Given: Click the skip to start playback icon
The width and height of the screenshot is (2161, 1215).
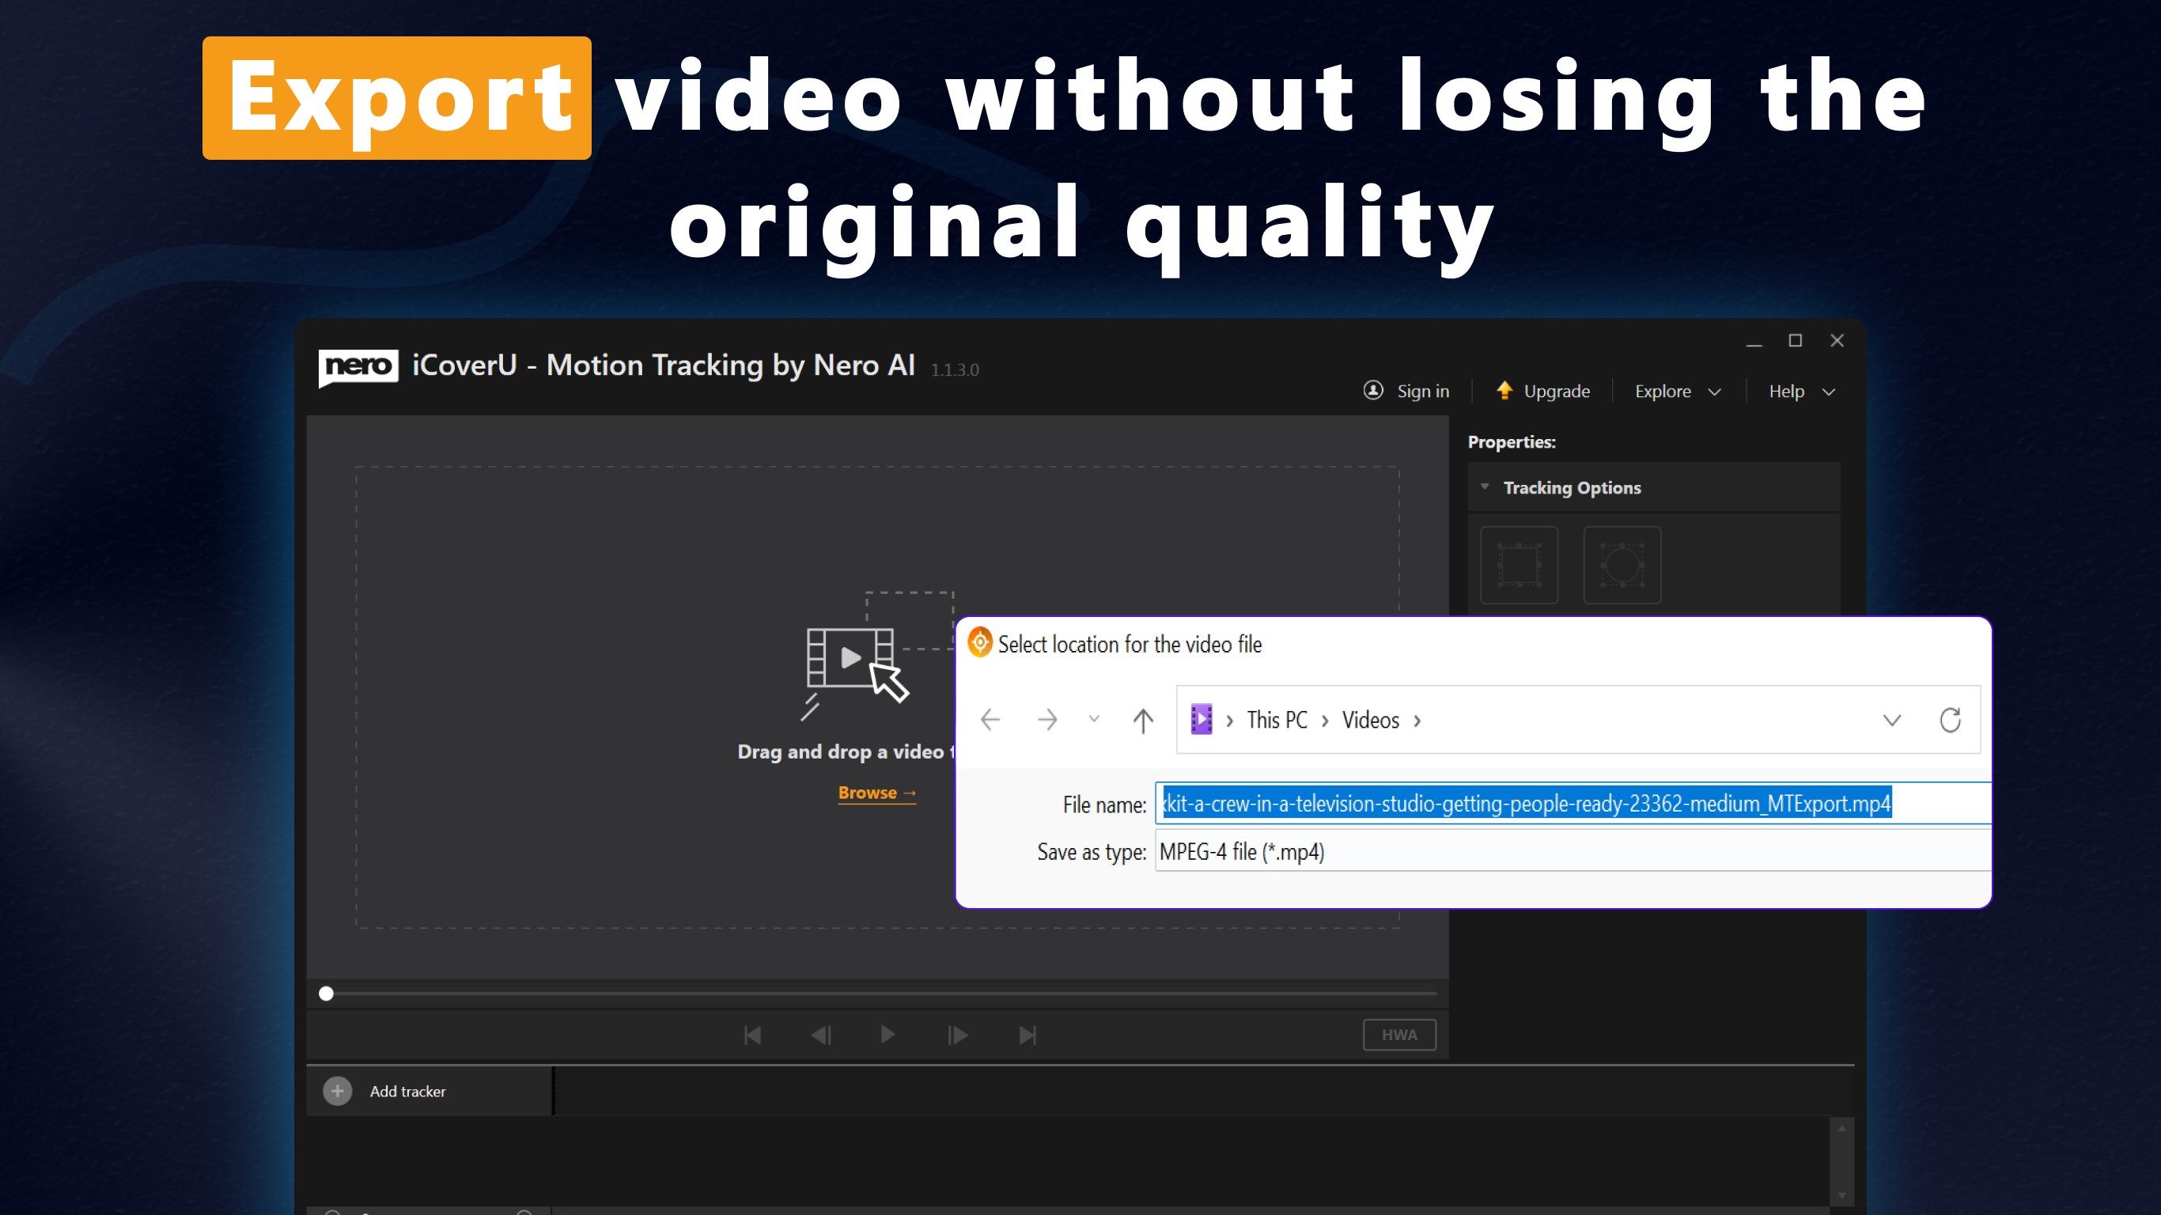Looking at the screenshot, I should point(754,1034).
